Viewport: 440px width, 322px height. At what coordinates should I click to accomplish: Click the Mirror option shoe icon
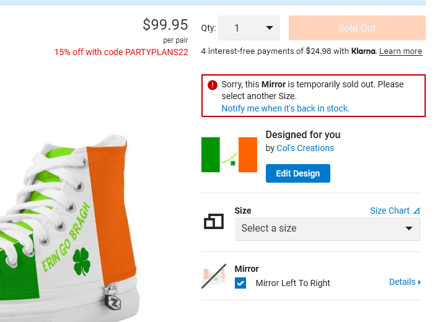coord(214,277)
